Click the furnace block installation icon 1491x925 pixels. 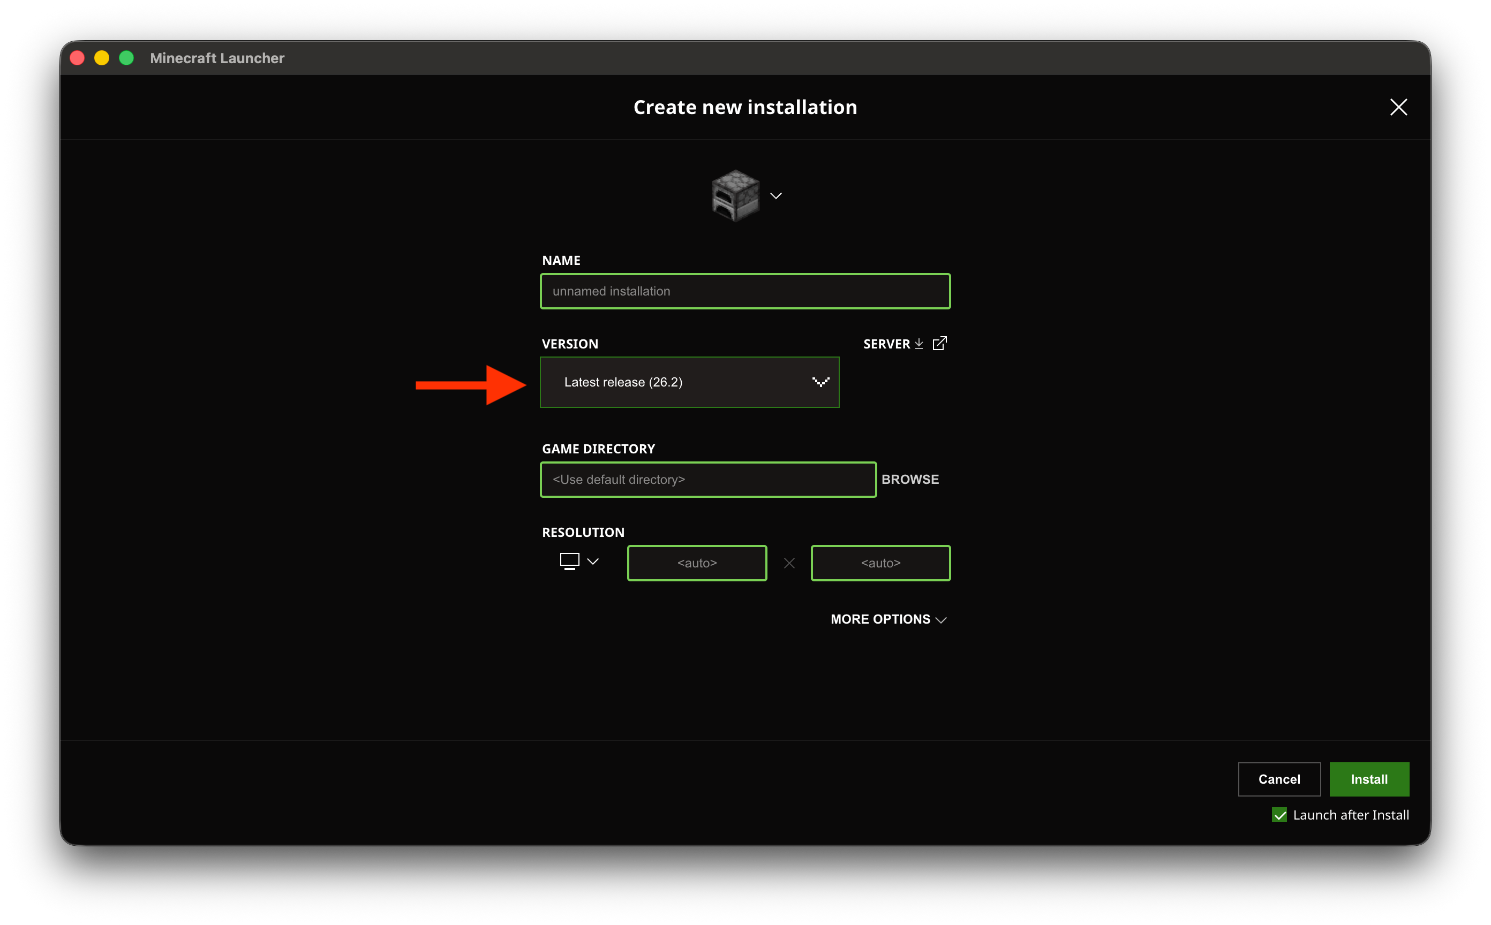pyautogui.click(x=735, y=195)
